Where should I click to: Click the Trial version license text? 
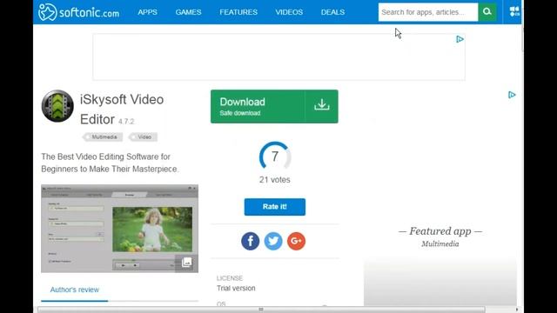(x=236, y=288)
